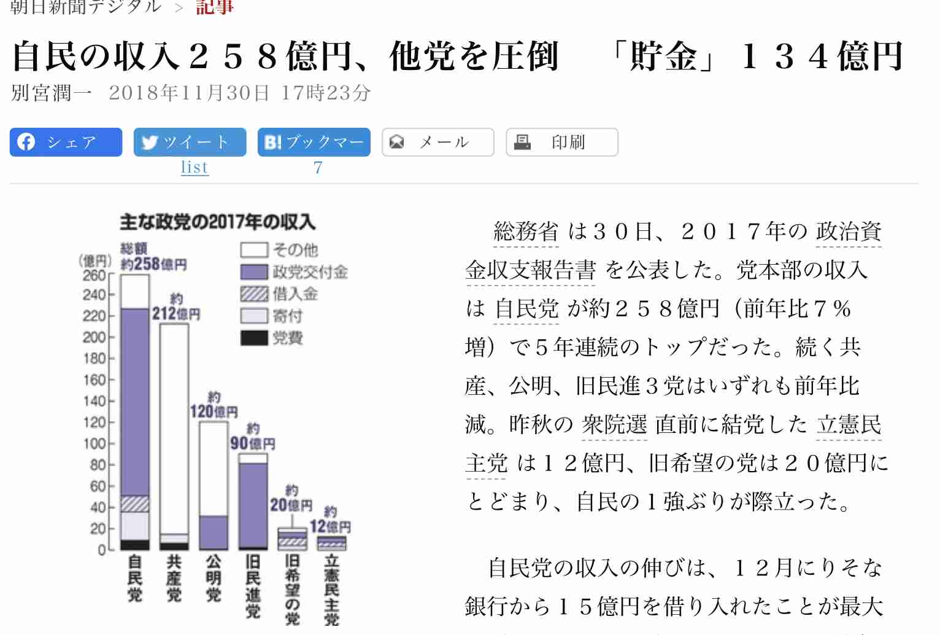
Task: Click the bookmark count 7
Action: click(x=317, y=167)
